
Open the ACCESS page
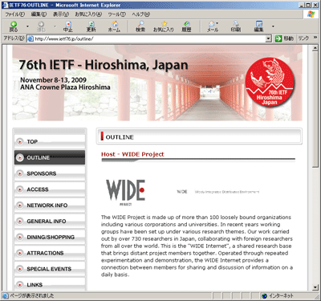[50, 189]
